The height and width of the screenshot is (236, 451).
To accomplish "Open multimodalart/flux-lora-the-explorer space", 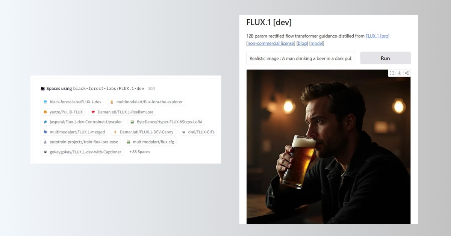I will pyautogui.click(x=146, y=102).
